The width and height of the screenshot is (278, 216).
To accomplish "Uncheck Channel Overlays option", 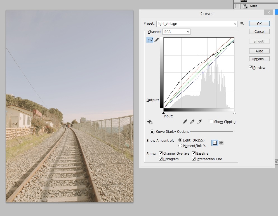I will coord(161,153).
